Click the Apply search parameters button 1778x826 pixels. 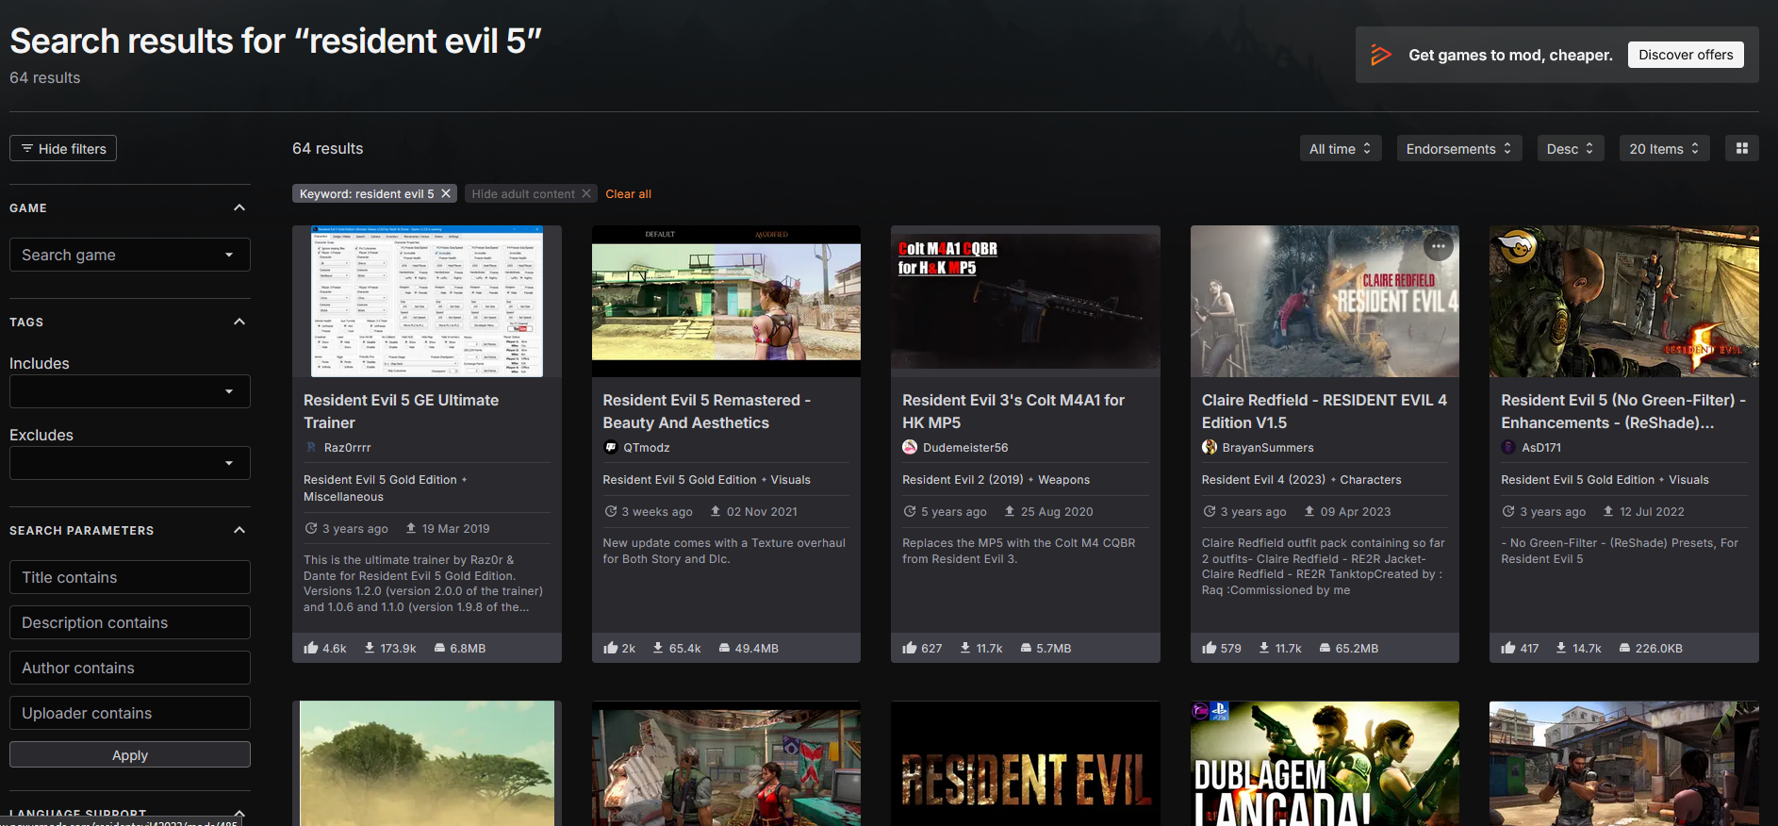click(x=130, y=754)
